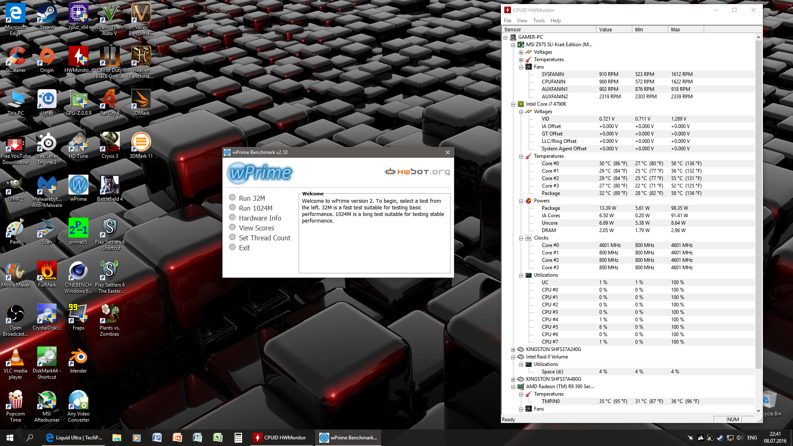Open GPU-Z.0.8.9 desktop icon
Viewport: 793px width, 446px height.
(x=78, y=102)
